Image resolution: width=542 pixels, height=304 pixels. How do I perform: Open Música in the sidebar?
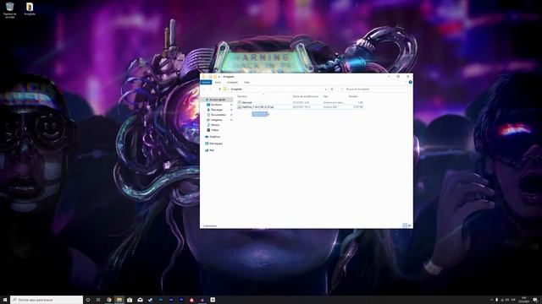215,125
